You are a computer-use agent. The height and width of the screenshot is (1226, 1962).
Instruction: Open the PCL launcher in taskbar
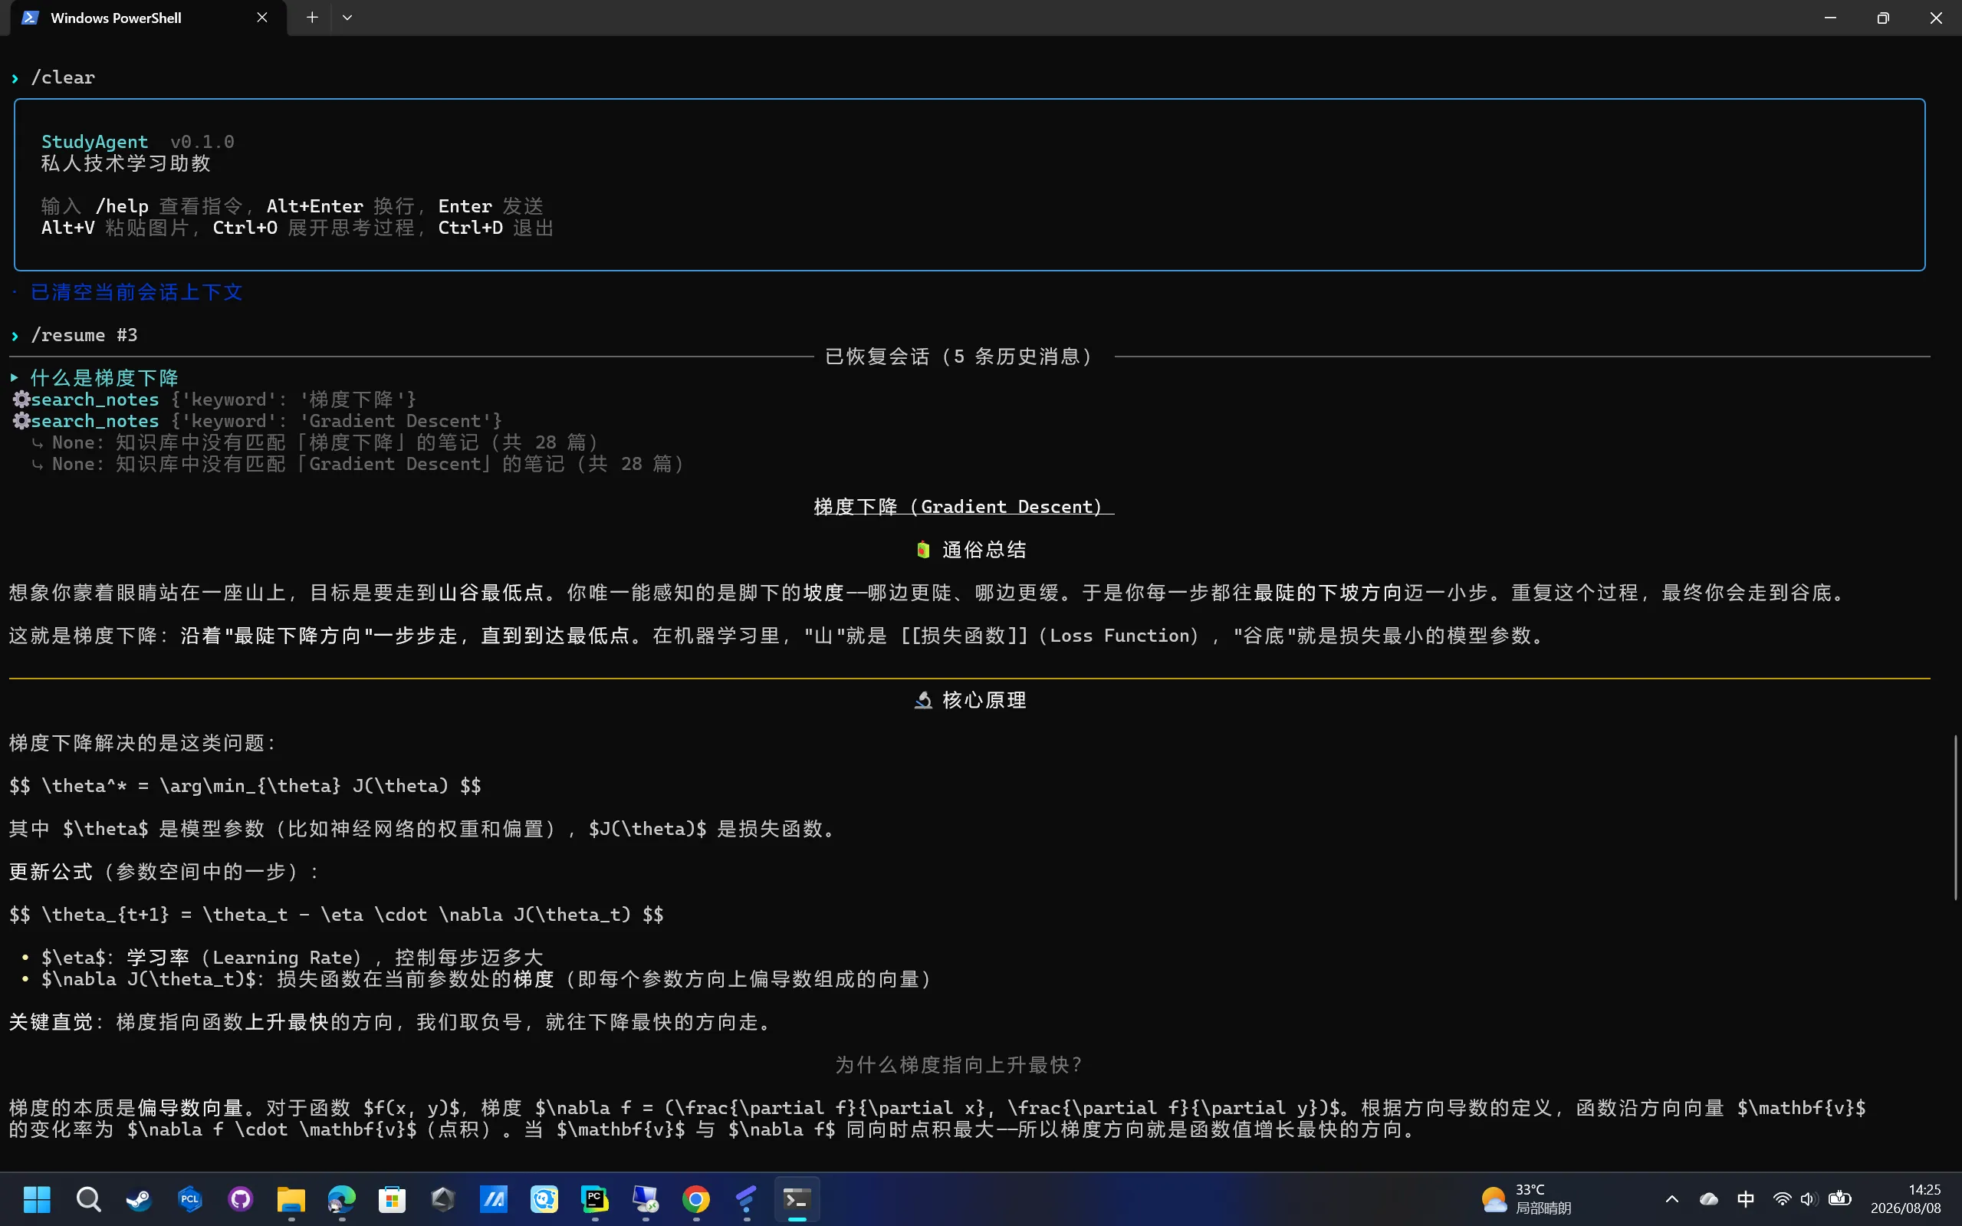(189, 1198)
